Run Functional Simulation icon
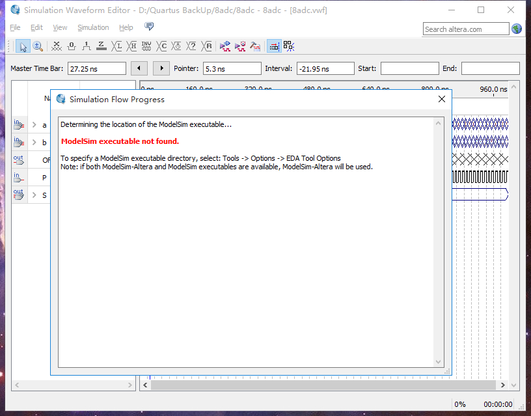The height and width of the screenshot is (416, 531). pyautogui.click(x=225, y=46)
